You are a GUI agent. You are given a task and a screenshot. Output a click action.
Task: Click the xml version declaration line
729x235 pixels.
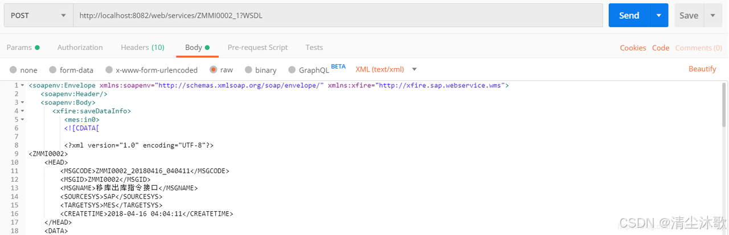pos(138,145)
